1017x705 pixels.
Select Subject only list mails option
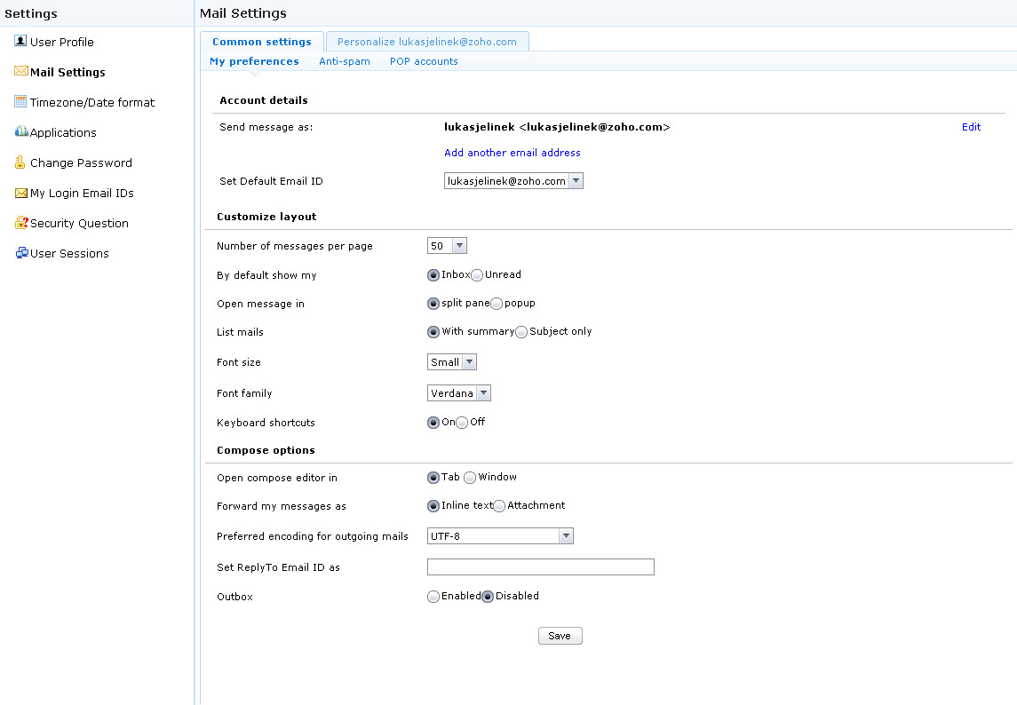point(521,332)
